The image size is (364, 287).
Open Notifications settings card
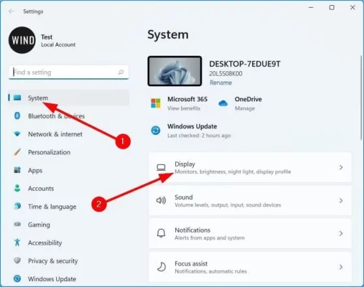pos(250,234)
